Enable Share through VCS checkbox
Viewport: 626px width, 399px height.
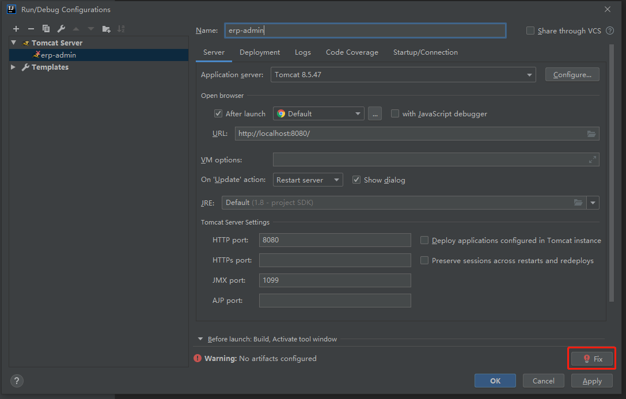point(530,31)
